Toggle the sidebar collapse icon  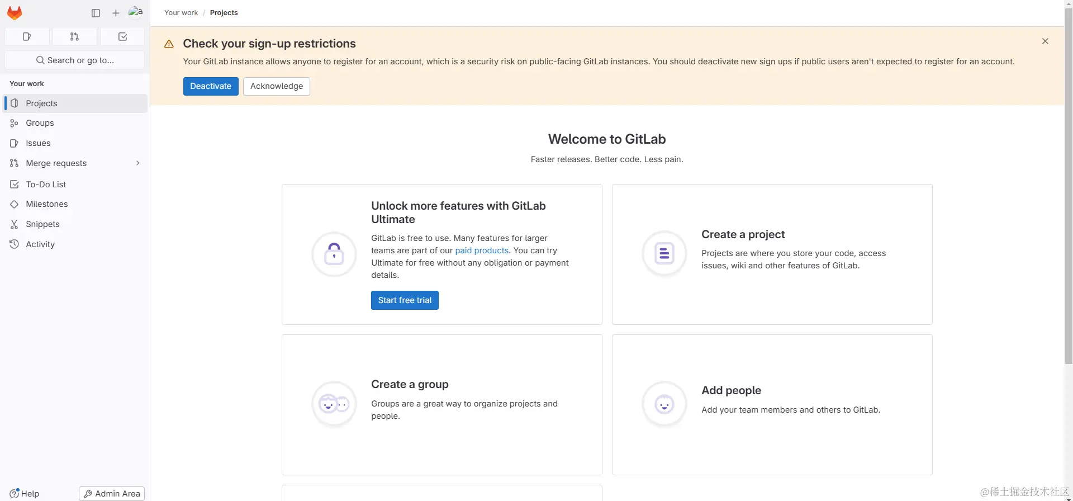coord(96,13)
